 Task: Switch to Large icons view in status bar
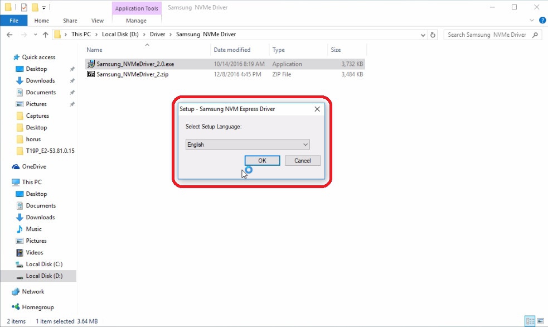point(541,321)
